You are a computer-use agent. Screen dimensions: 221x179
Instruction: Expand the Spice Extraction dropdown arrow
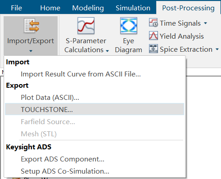pos(217,49)
